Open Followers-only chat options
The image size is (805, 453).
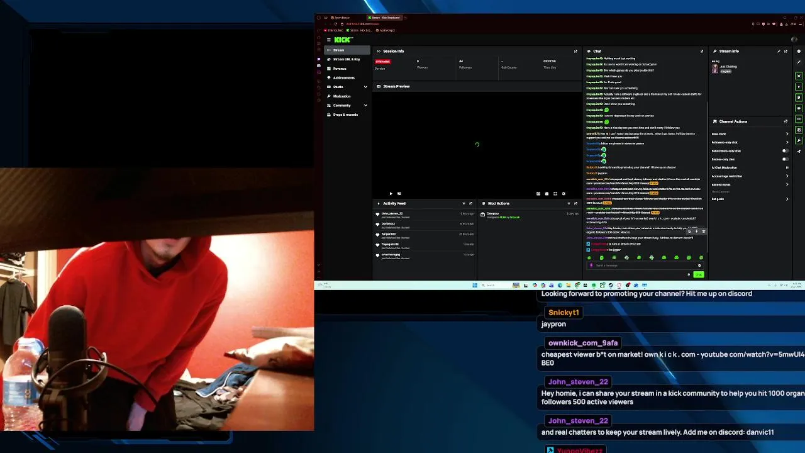749,142
